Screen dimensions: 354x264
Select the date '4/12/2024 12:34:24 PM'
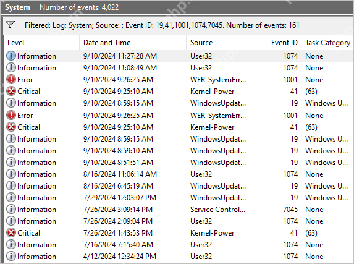[x=120, y=257]
